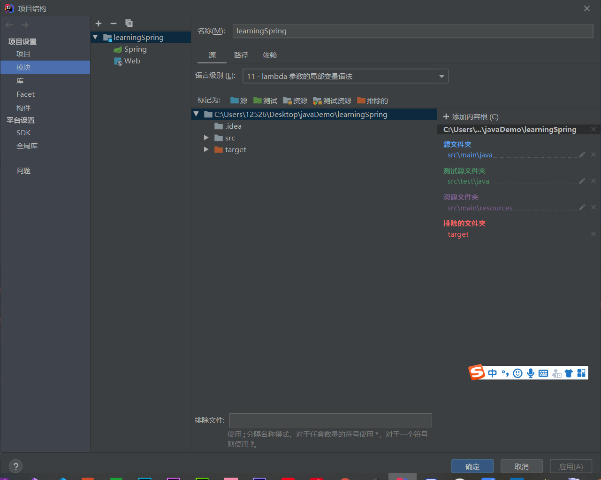Close the 项目结构 dialog
The image size is (601, 480).
tap(587, 8)
